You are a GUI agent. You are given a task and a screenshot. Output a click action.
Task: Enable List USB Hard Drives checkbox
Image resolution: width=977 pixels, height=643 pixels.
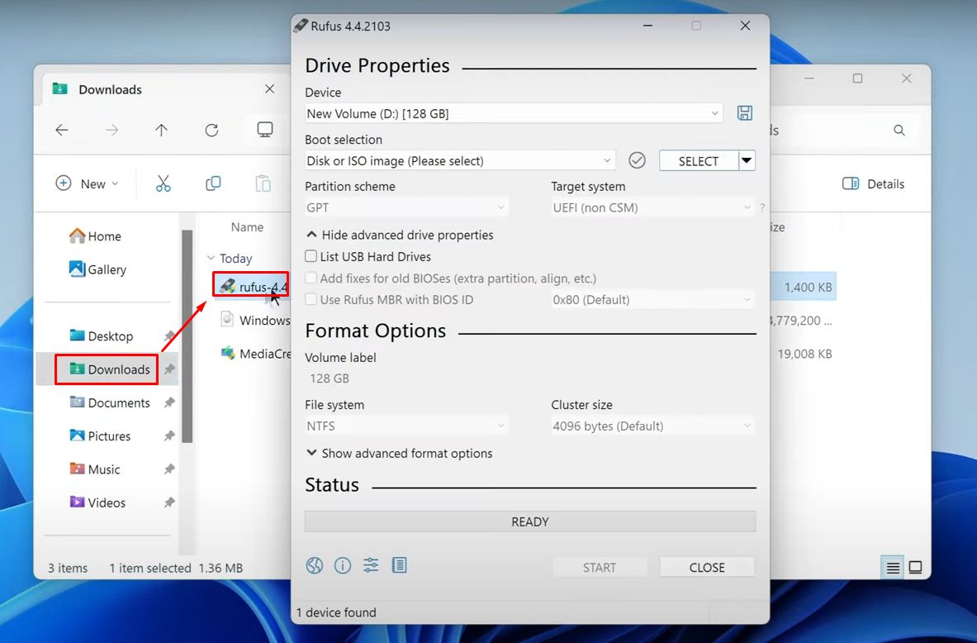[x=311, y=256]
